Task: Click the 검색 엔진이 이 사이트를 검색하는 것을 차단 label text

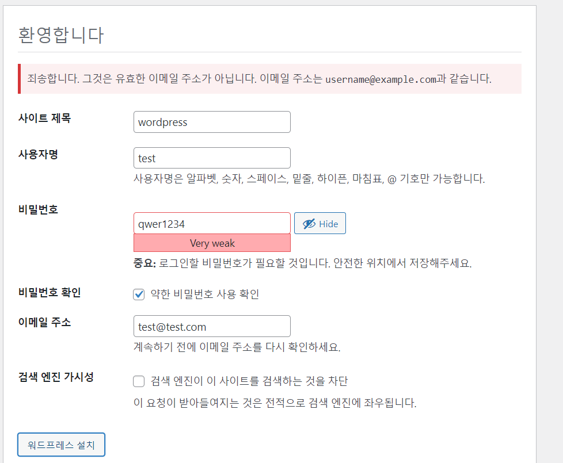Action: (x=249, y=381)
